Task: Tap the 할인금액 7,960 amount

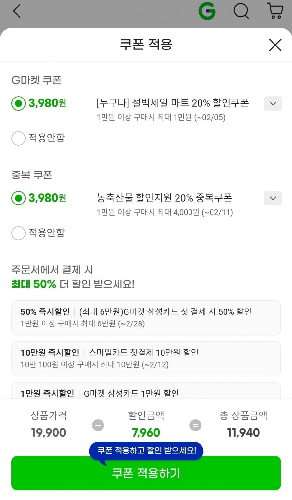Action: 146,433
